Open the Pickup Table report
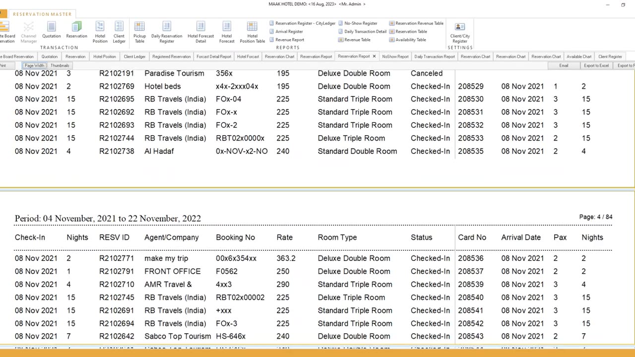 139,32
